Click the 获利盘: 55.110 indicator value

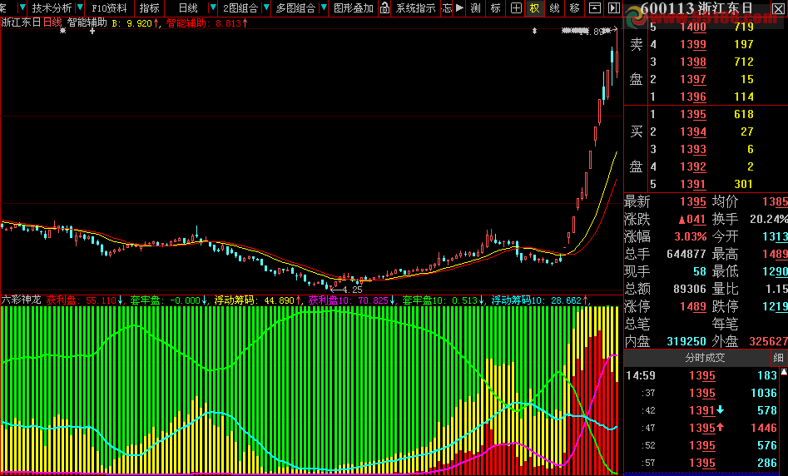tap(84, 300)
